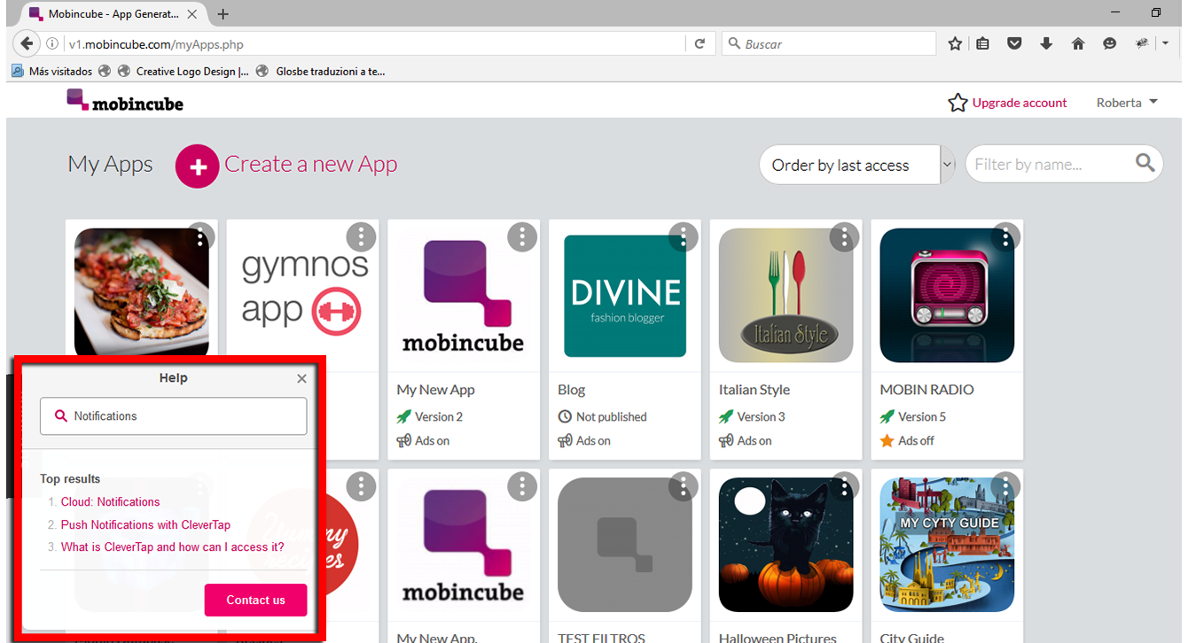Click the browser Buscar search box
This screenshot has height=643, width=1188.
coord(828,43)
